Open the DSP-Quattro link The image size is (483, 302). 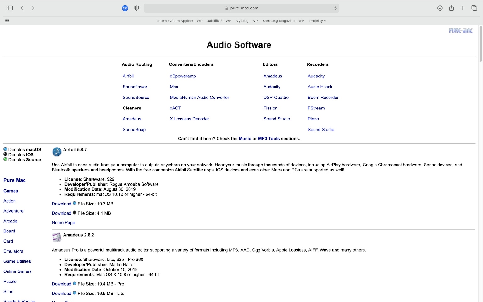tap(276, 98)
